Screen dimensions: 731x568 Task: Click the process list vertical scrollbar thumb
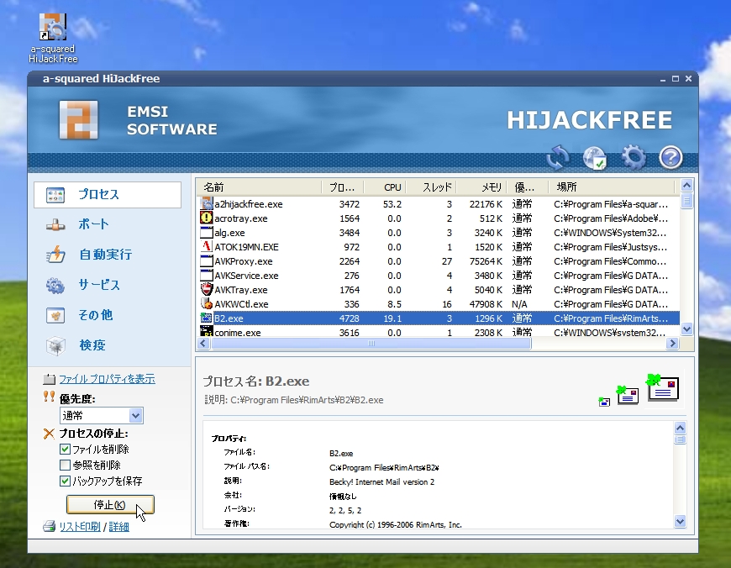point(686,201)
